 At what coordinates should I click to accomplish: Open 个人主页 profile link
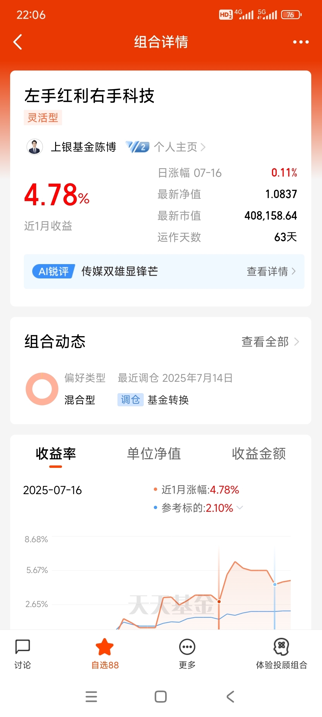(180, 147)
